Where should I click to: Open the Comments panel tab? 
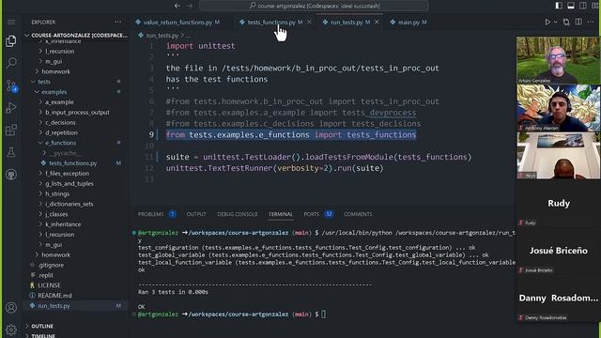click(358, 214)
